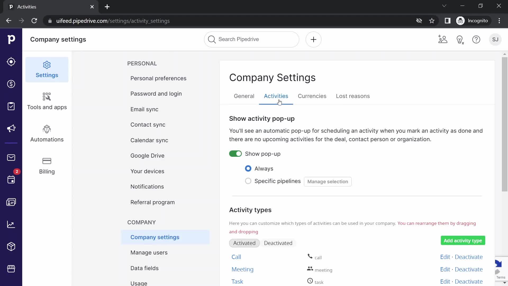This screenshot has height=286, width=508.
Task: Open Contact sync settings
Action: (x=148, y=125)
